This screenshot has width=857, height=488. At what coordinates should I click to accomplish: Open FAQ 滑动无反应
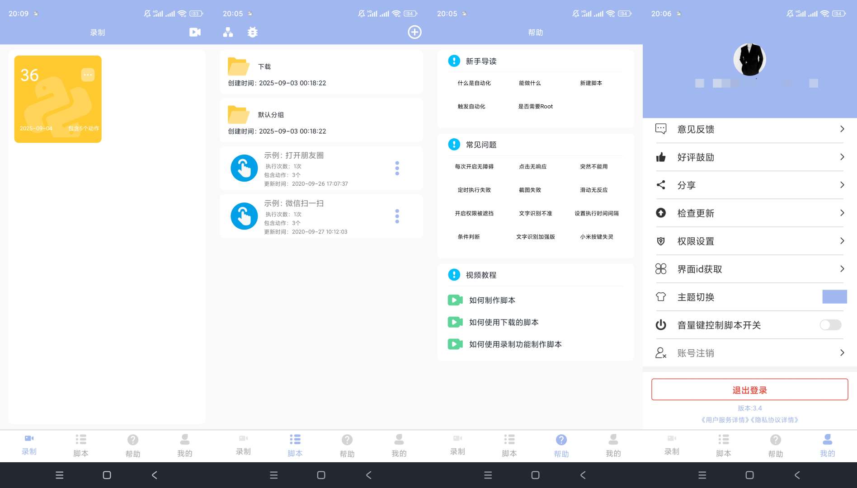(593, 190)
